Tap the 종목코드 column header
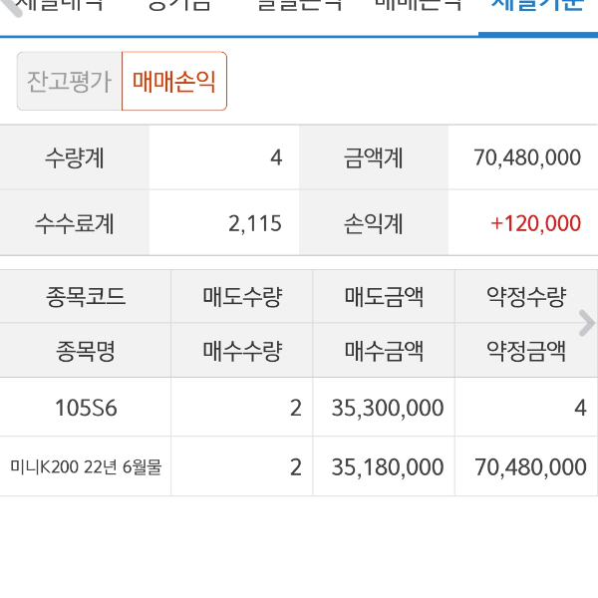 point(86,296)
